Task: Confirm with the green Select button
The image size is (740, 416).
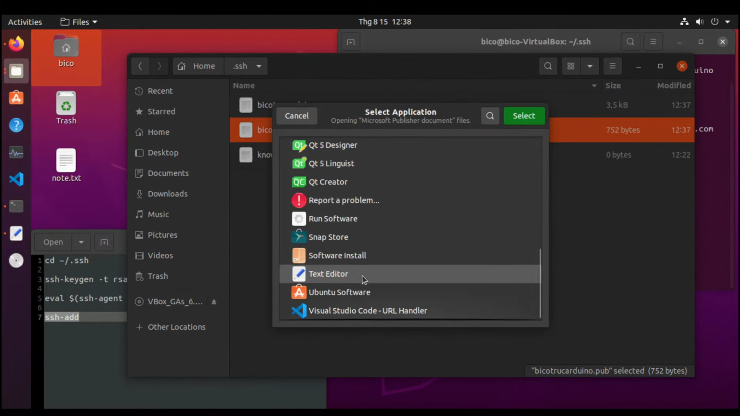Action: [524, 116]
